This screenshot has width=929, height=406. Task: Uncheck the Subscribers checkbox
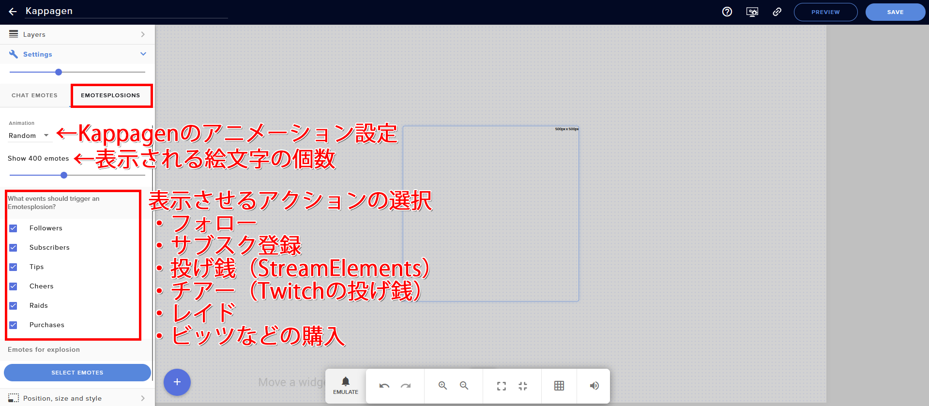[x=13, y=248]
